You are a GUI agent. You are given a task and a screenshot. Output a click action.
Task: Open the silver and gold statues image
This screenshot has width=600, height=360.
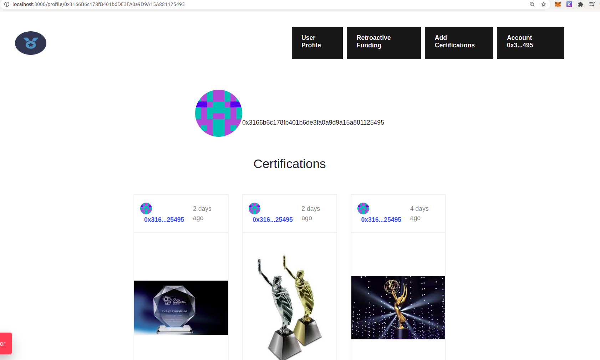290,307
